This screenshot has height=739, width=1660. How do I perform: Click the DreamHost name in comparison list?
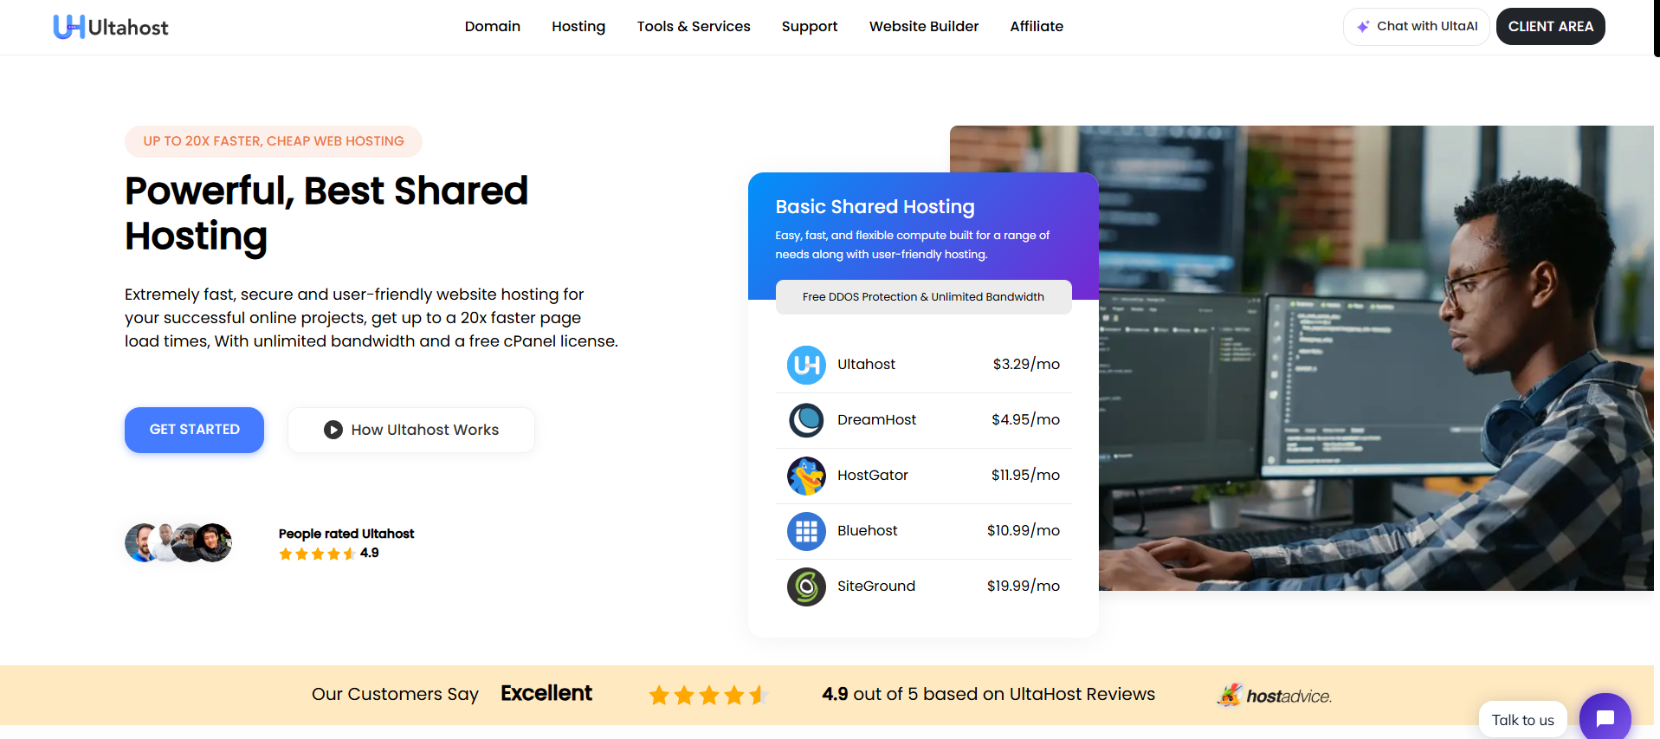point(876,419)
